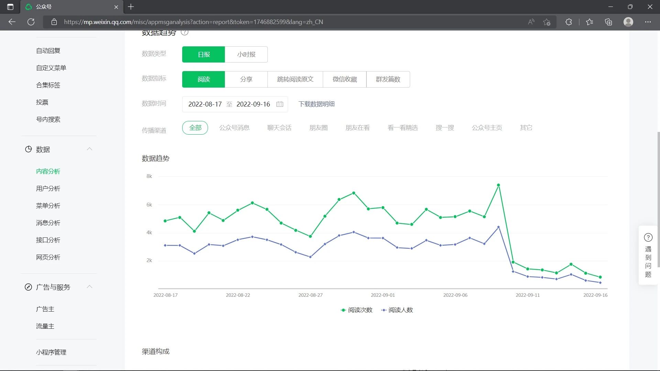Add page to favorites star icon
The height and width of the screenshot is (371, 660).
pos(547,22)
